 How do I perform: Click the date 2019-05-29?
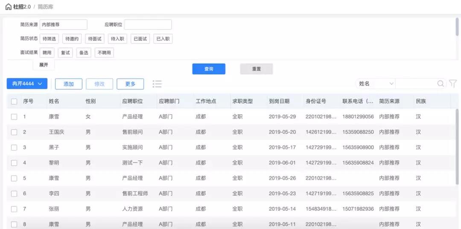[282, 117]
